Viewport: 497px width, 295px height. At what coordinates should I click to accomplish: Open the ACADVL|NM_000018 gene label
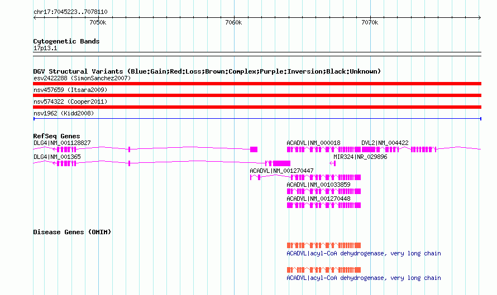[313, 143]
